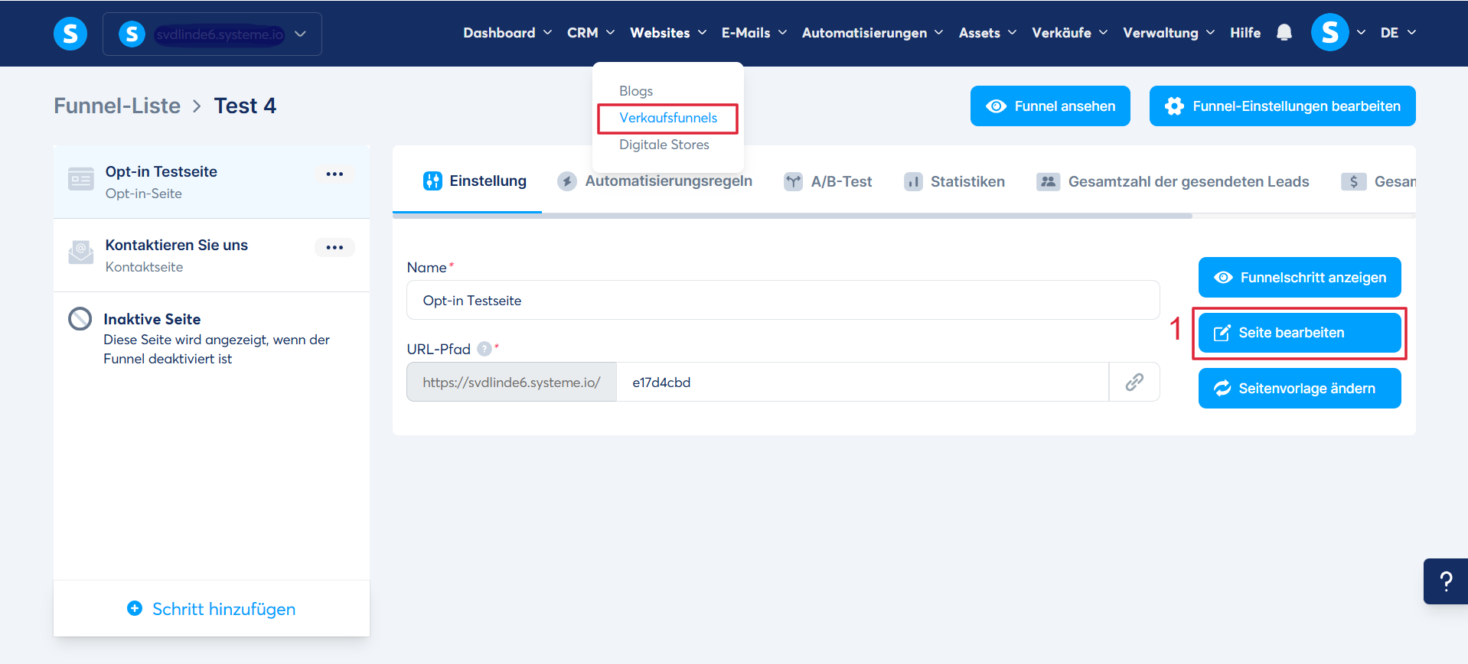Click the Funnel ansehen button
Viewport: 1468px width, 664px height.
(x=1050, y=106)
